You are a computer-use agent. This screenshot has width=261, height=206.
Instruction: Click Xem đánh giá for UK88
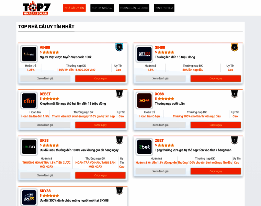(x=45, y=175)
